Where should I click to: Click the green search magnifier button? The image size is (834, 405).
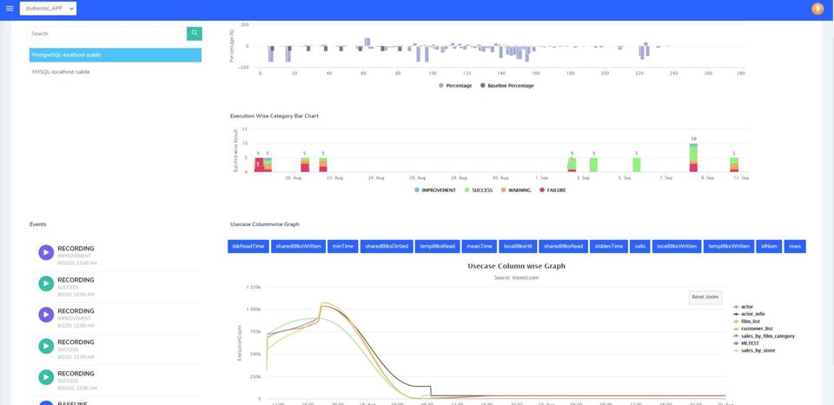pyautogui.click(x=194, y=34)
